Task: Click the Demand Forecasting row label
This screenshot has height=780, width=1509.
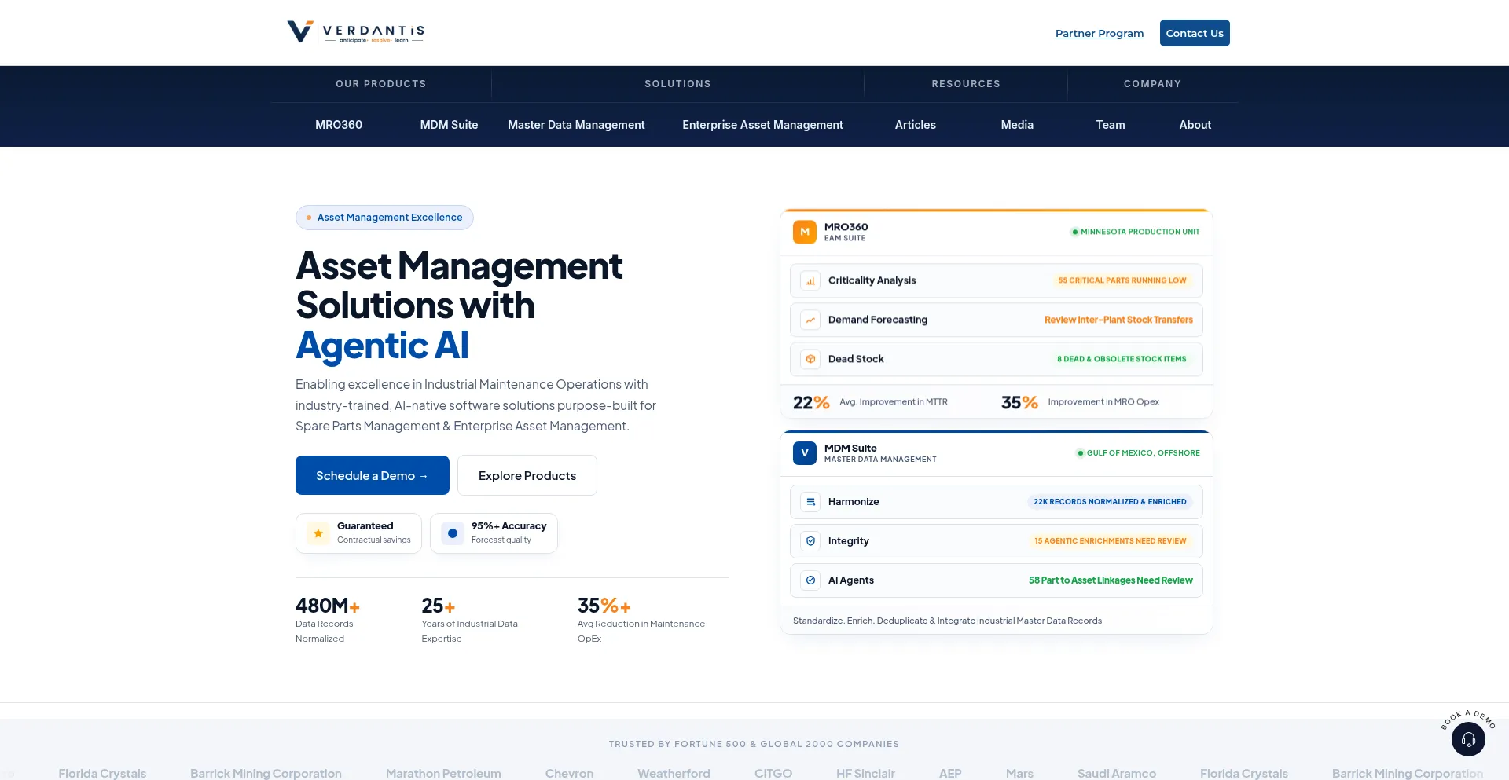Action: [x=878, y=320]
